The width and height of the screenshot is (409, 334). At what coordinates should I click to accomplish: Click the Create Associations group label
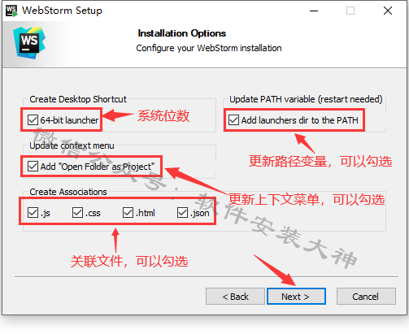coord(68,192)
